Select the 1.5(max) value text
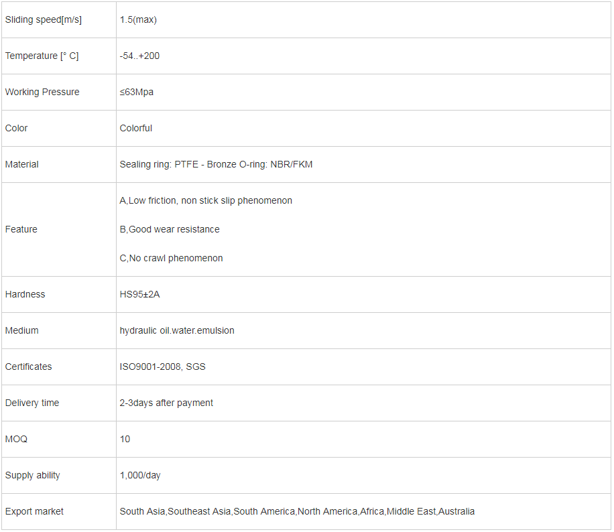Image resolution: width=614 pixels, height=532 pixels. coord(138,20)
